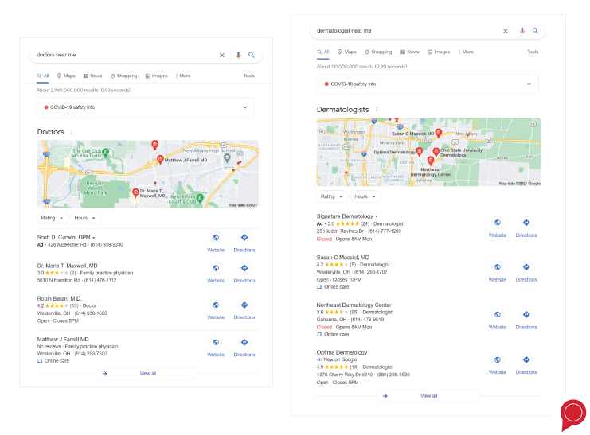Viewport: 590px width, 435px height.
Task: Click the Dr. Maria T. Maxwell map pin
Action: (x=135, y=193)
